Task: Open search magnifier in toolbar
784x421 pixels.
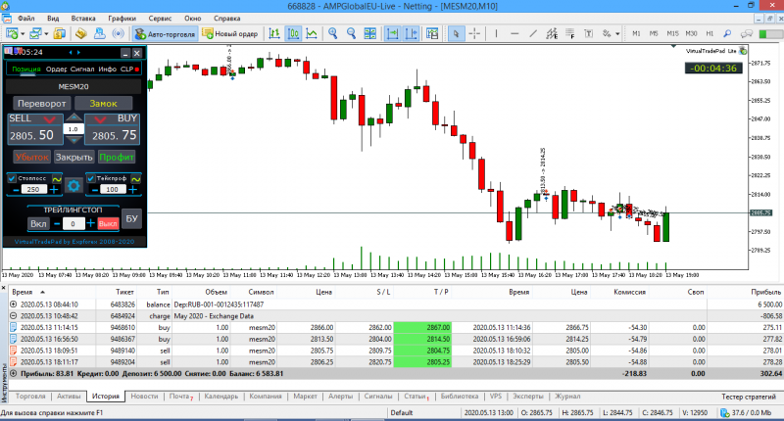Action: tap(727, 33)
